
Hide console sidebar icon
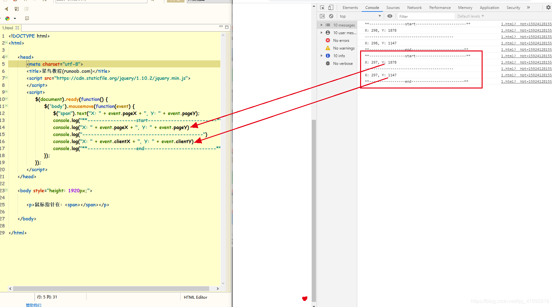[322, 16]
